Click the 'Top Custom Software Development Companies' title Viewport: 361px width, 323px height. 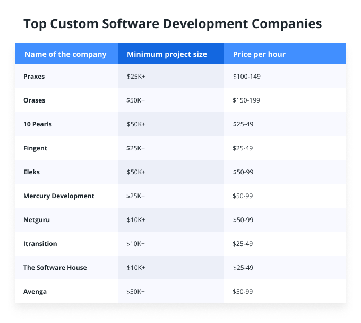pos(173,24)
